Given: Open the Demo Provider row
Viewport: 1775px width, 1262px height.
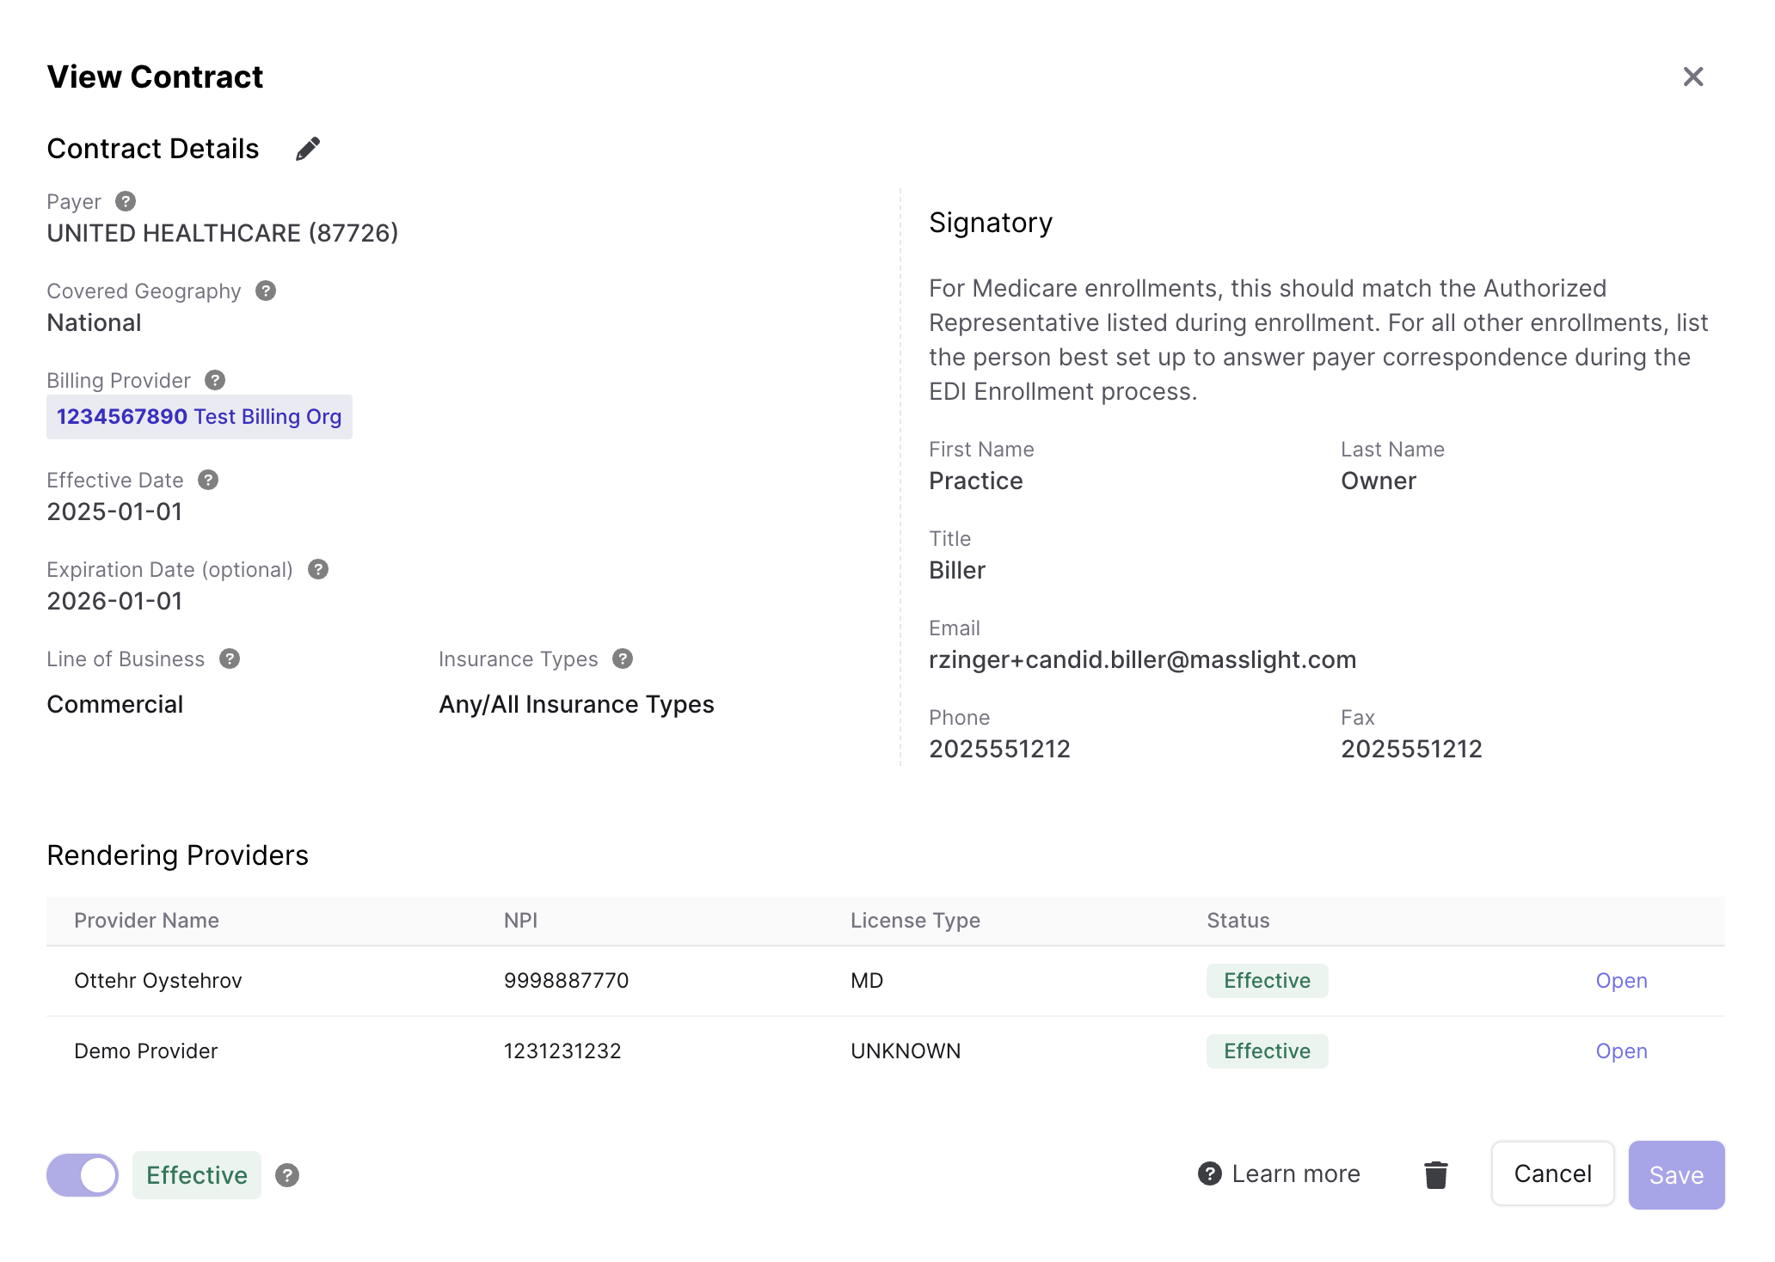Looking at the screenshot, I should 1621,1051.
